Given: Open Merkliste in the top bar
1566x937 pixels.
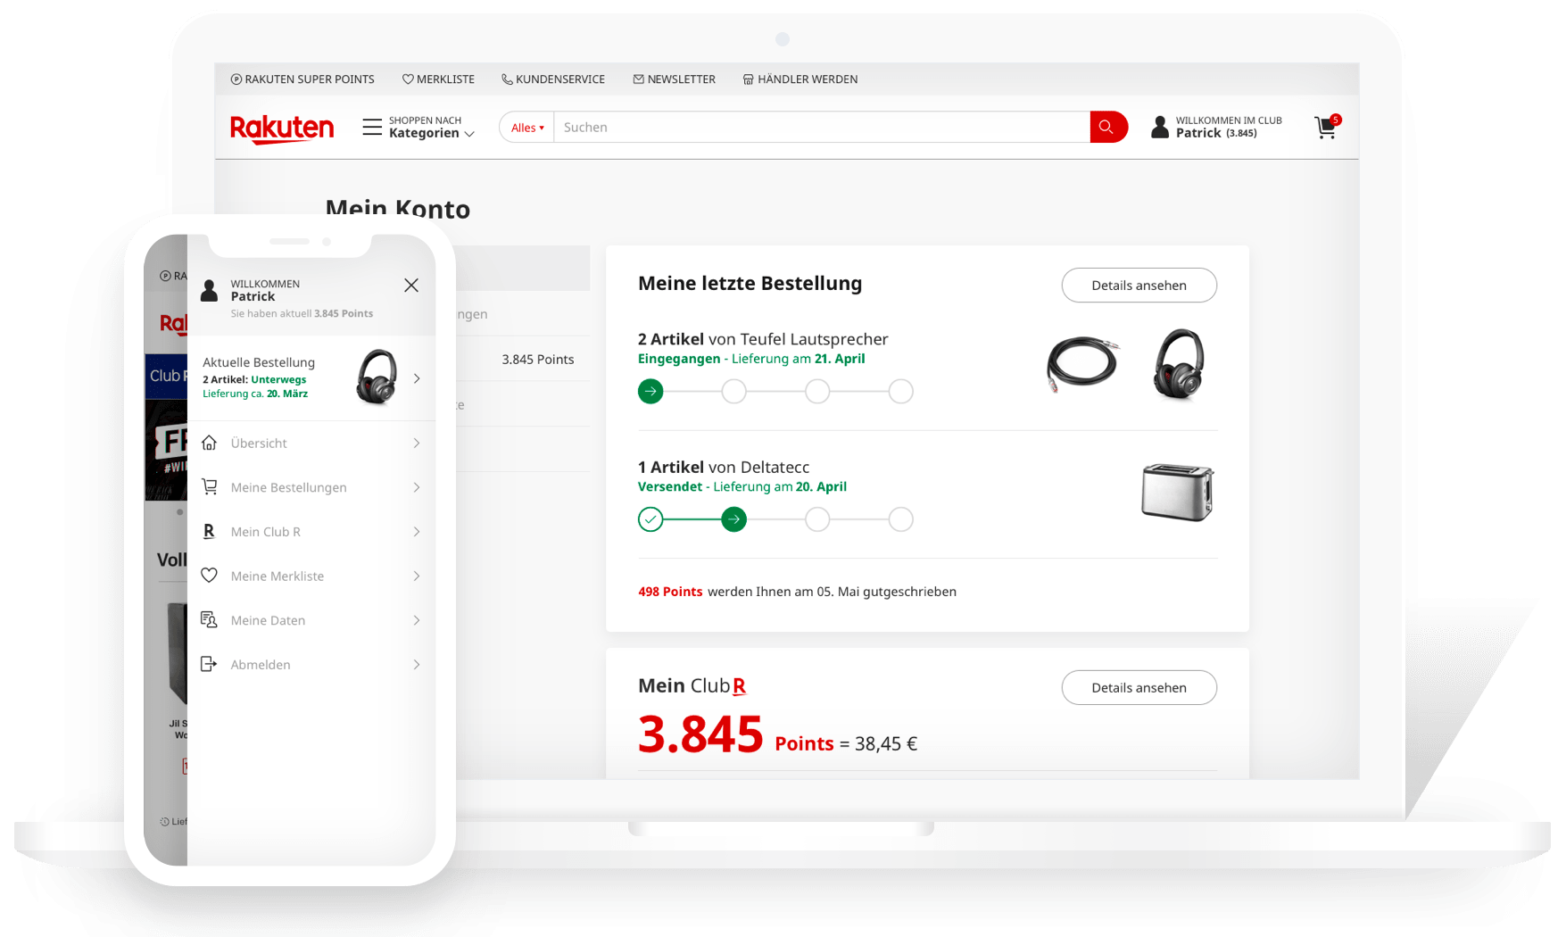Looking at the screenshot, I should [x=438, y=79].
